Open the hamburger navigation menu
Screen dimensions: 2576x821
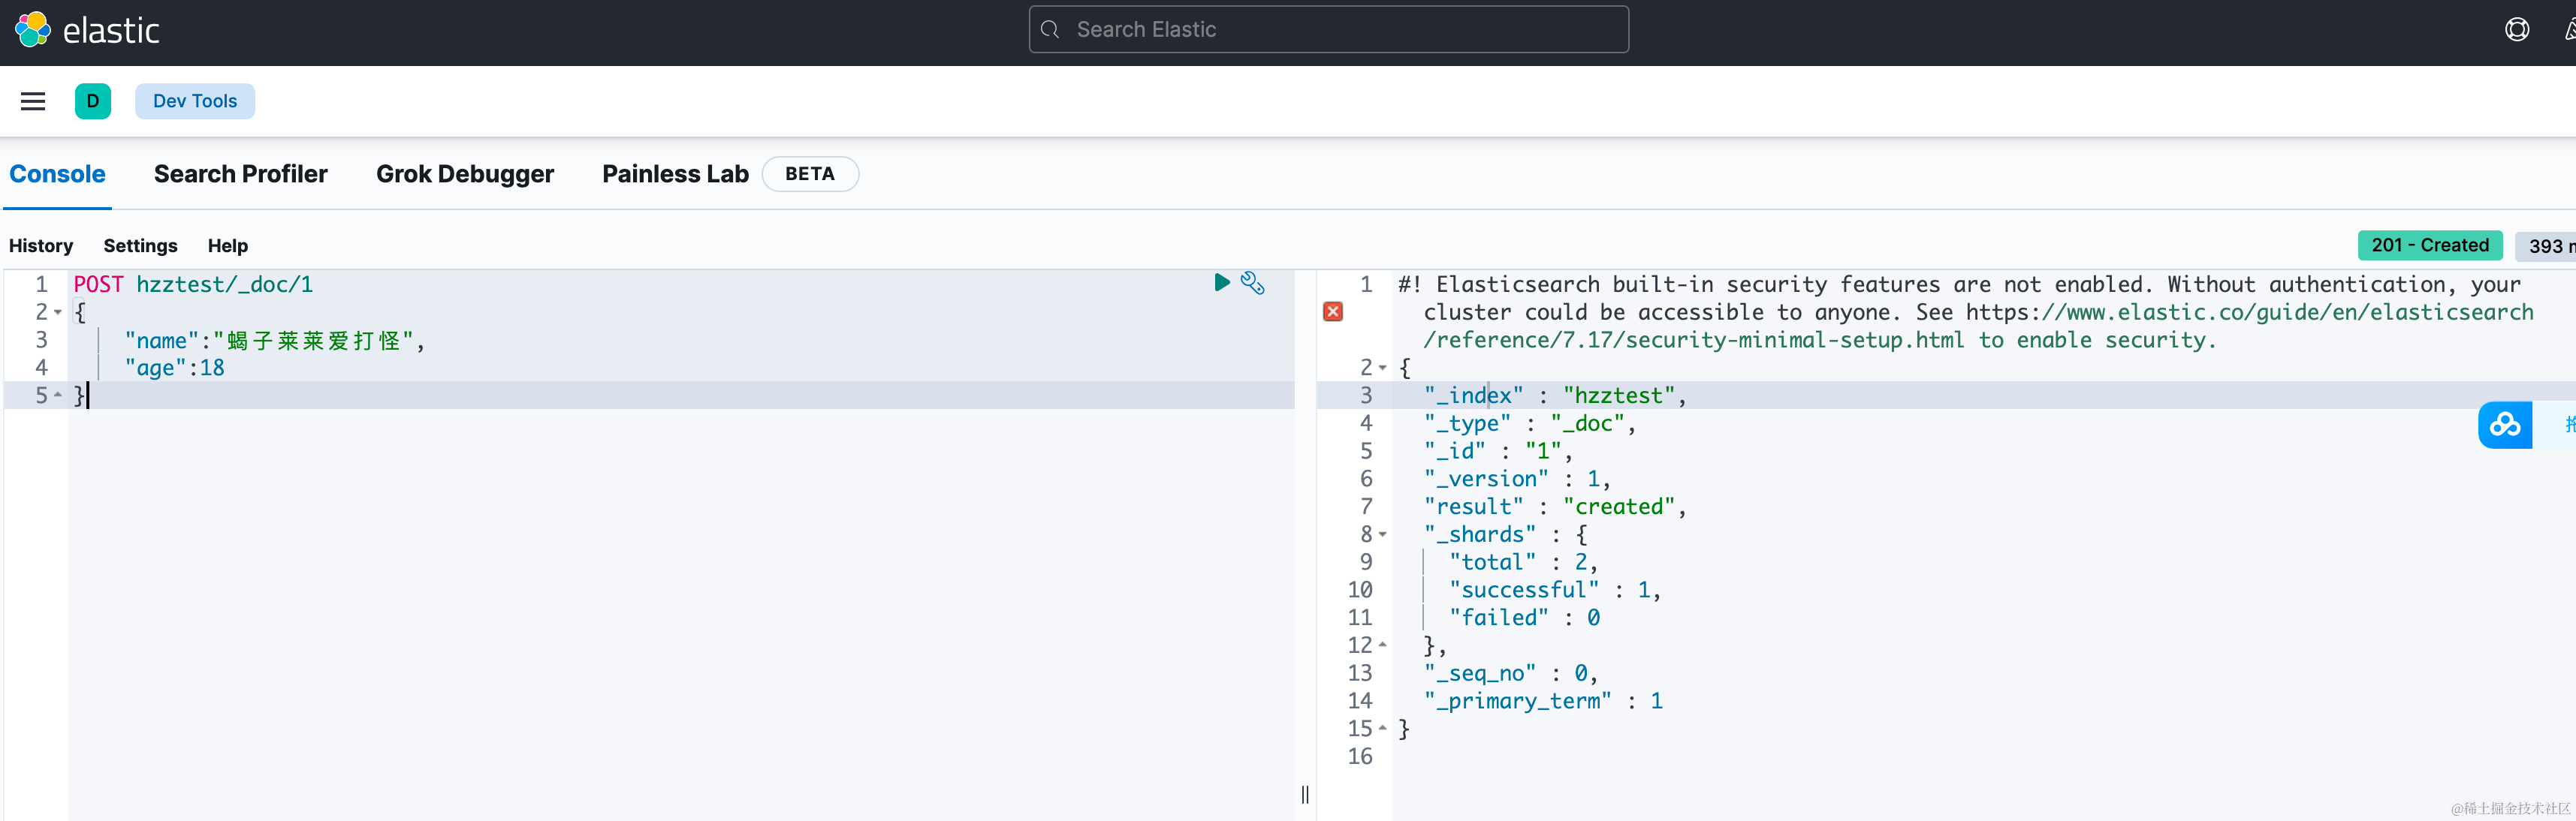pyautogui.click(x=33, y=101)
